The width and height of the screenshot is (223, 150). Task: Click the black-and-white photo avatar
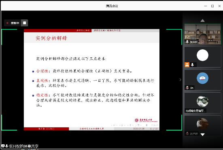coord(202,101)
